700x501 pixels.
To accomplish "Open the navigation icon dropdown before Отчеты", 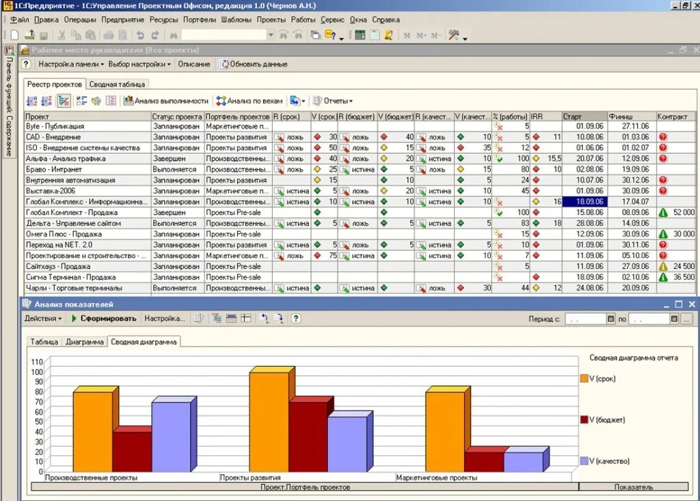I will point(297,101).
